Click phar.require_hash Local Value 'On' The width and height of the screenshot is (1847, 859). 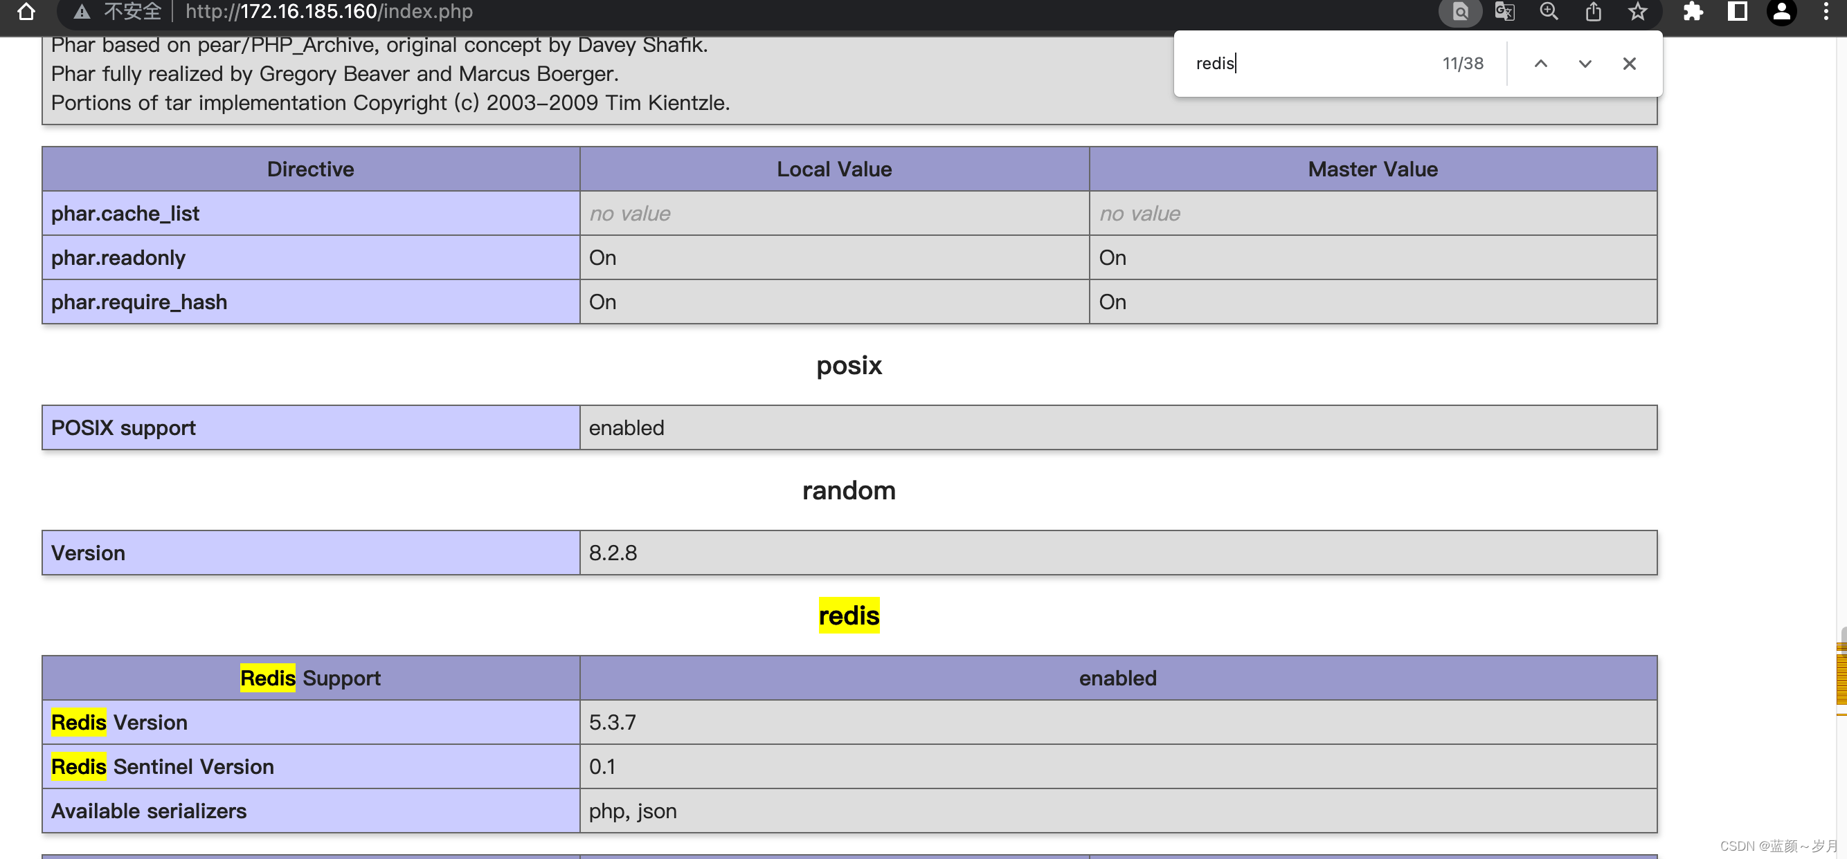[602, 302]
